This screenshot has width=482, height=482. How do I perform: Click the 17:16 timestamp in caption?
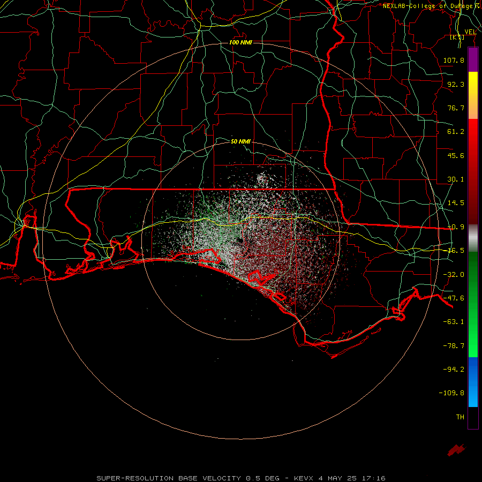[372, 478]
